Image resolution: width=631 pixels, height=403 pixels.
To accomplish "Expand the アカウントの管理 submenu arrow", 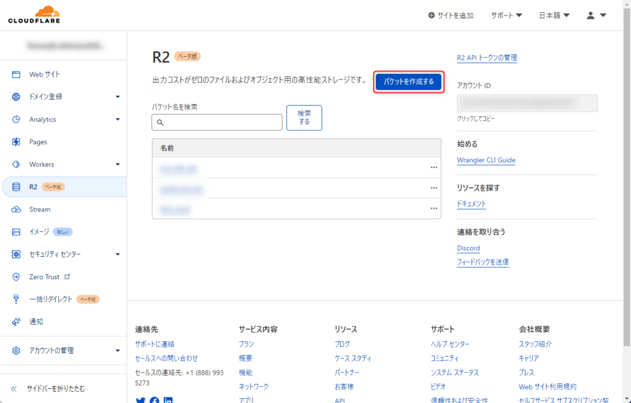I will [118, 351].
